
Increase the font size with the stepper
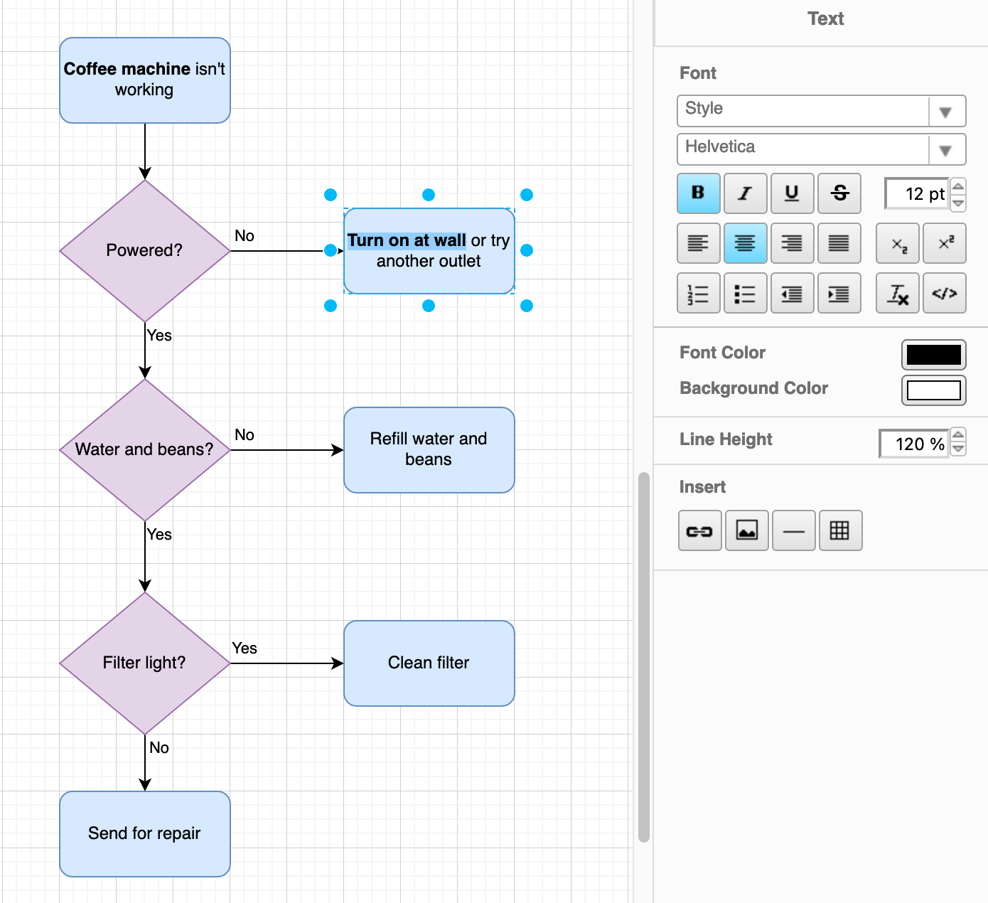coord(958,188)
